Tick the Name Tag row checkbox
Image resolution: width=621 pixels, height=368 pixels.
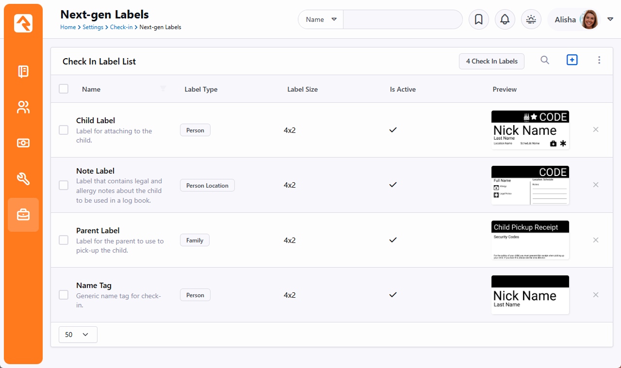coord(64,295)
